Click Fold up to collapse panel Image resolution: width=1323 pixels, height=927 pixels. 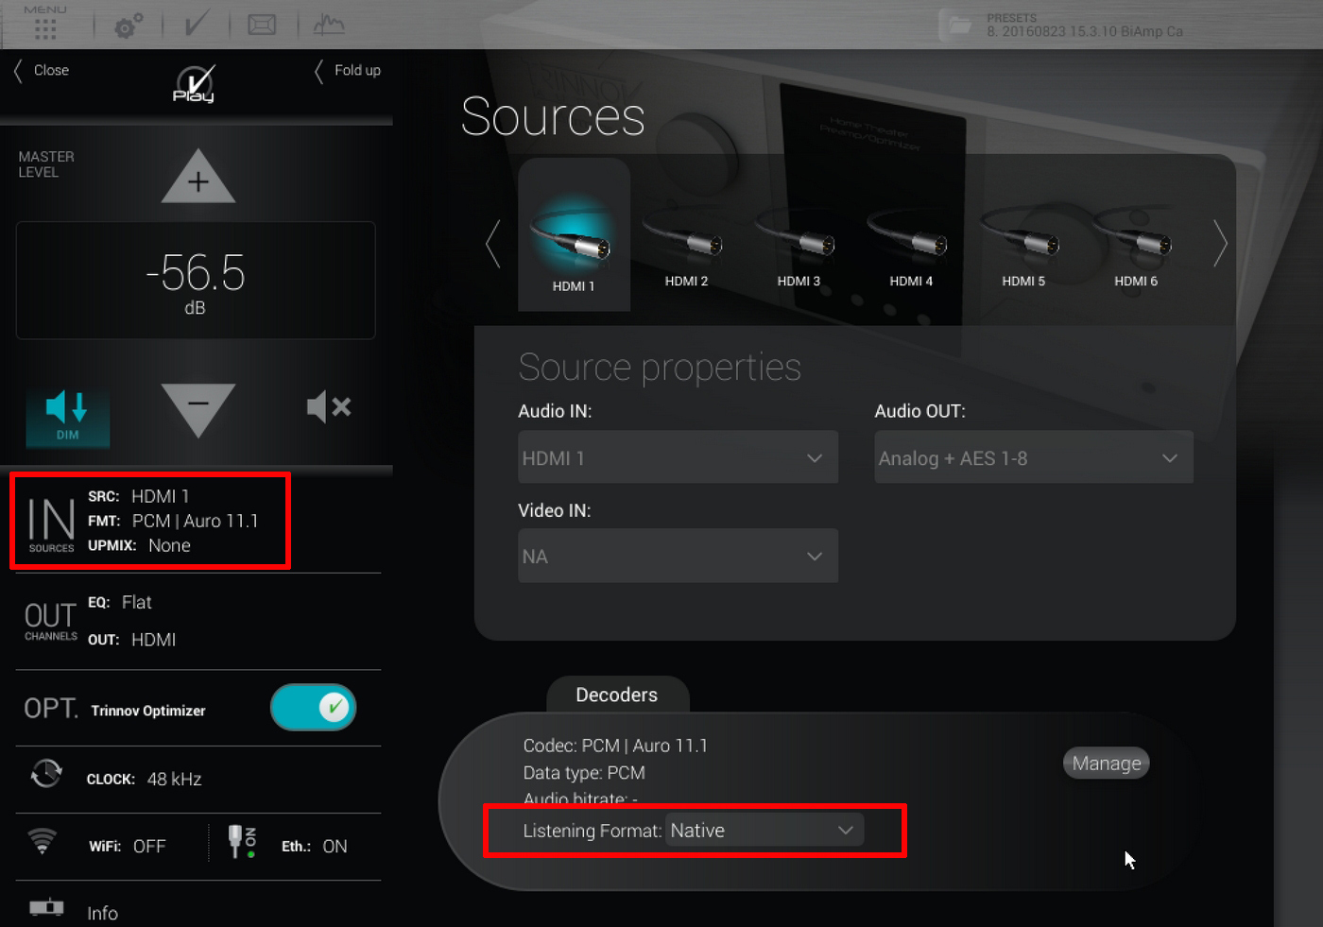click(349, 71)
